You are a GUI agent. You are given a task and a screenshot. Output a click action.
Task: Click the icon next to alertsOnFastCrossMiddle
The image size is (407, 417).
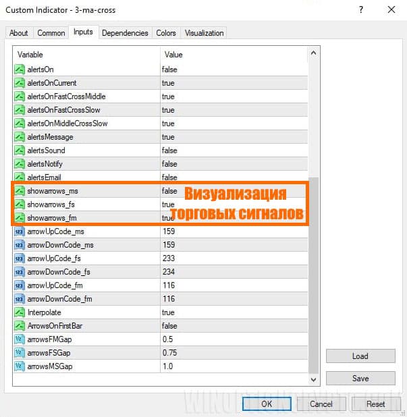click(x=19, y=96)
